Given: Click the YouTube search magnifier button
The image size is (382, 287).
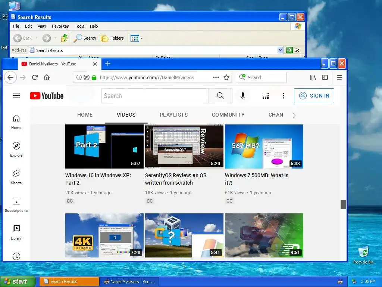Looking at the screenshot, I should click(220, 96).
